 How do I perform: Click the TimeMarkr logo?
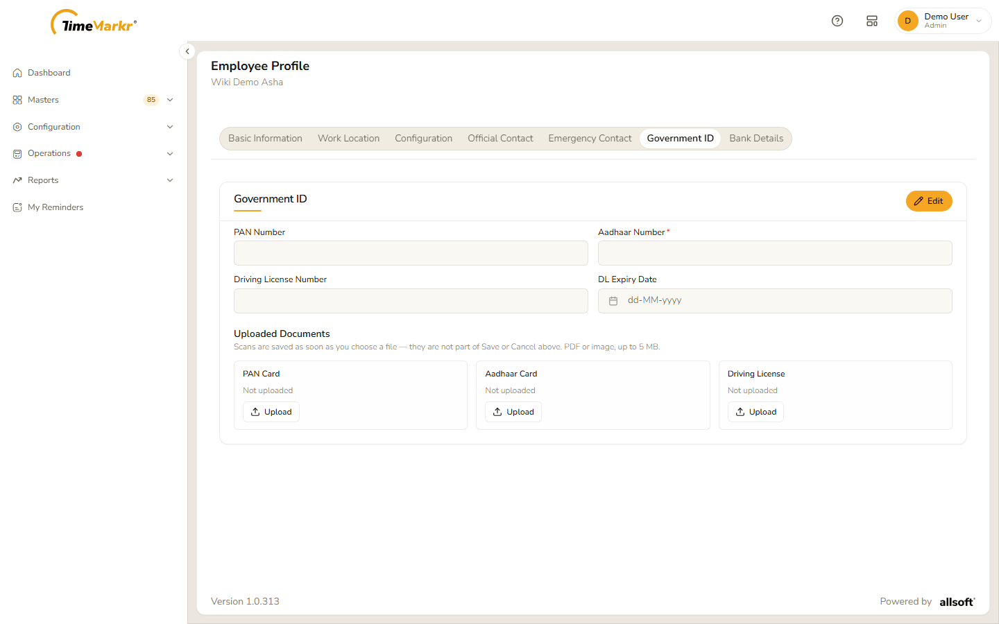tap(94, 23)
